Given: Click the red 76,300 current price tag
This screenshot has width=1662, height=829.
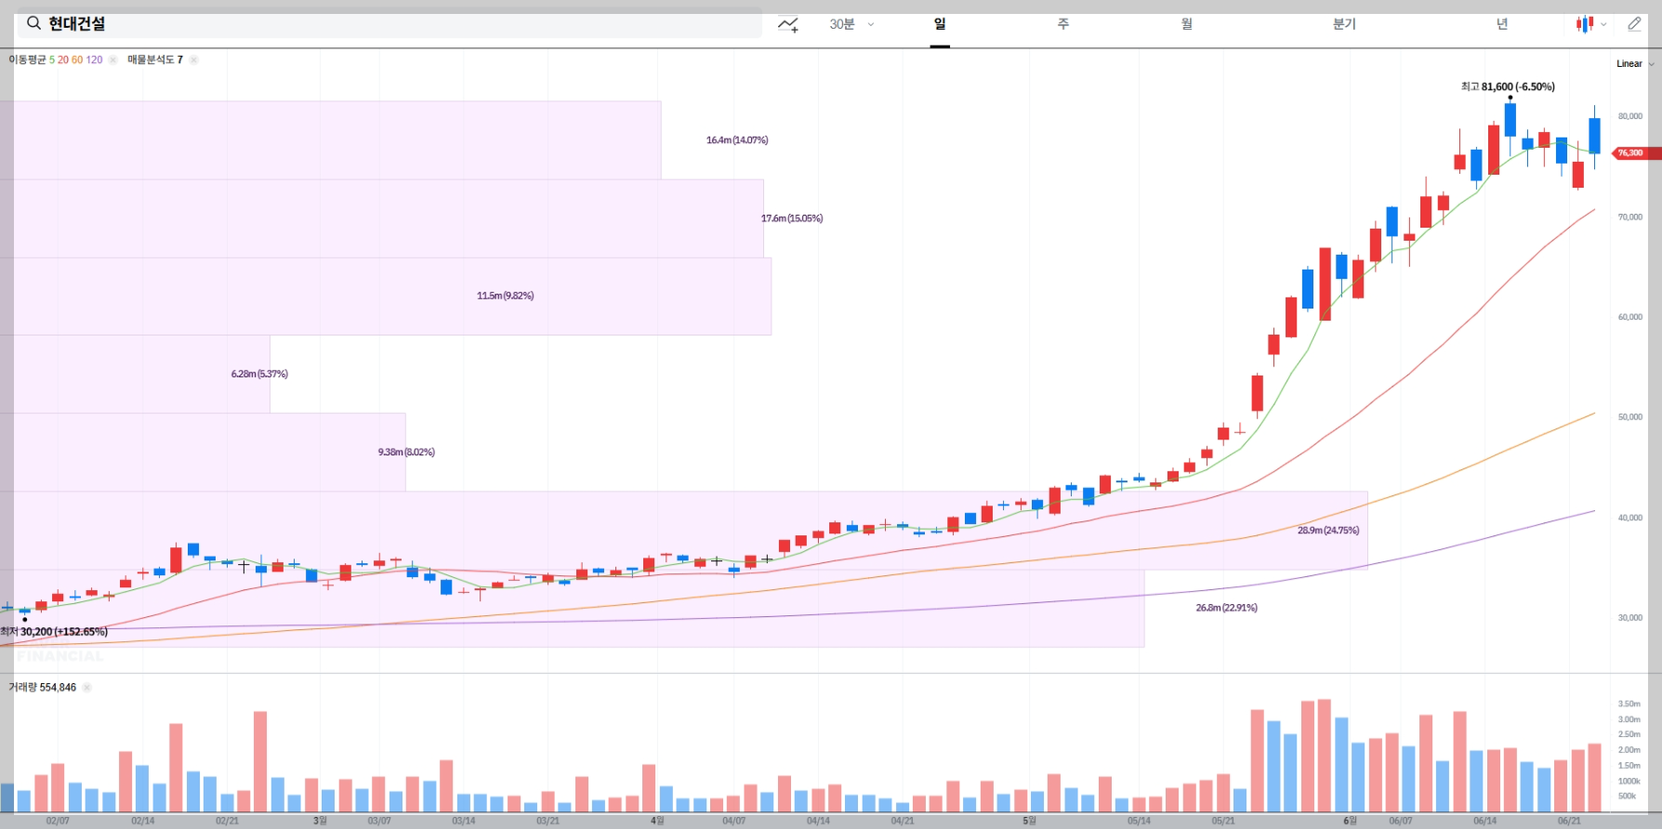Looking at the screenshot, I should click(x=1637, y=152).
